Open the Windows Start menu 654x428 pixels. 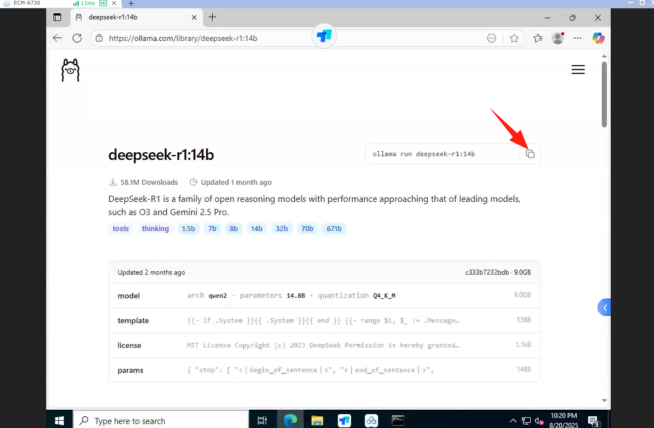[60, 421]
